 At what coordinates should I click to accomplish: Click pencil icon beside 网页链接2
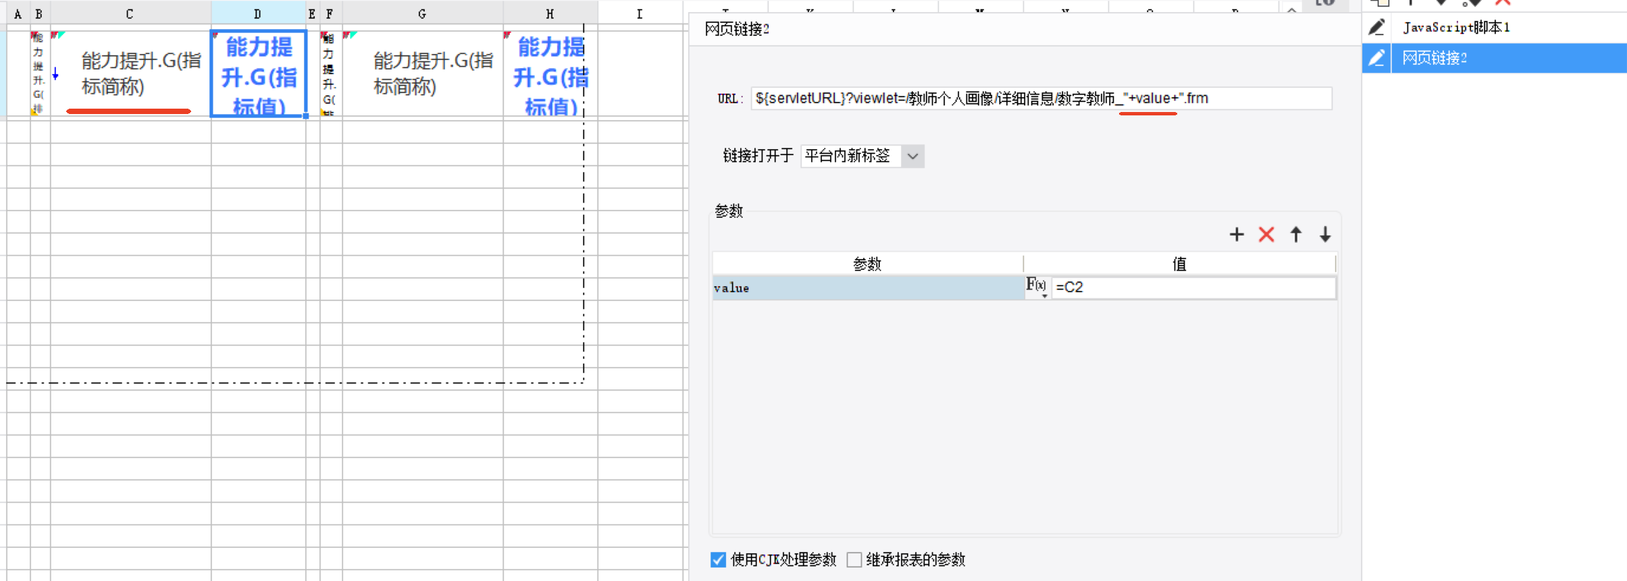[1376, 58]
